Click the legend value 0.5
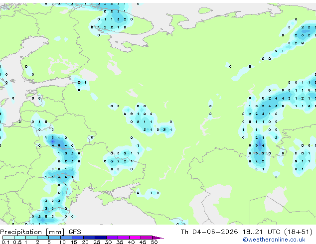The height and width of the screenshot is (244, 316). (x=17, y=242)
